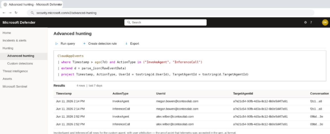Viewport: 330px width, 134px height.
Task: Run query button
Action: (65, 43)
